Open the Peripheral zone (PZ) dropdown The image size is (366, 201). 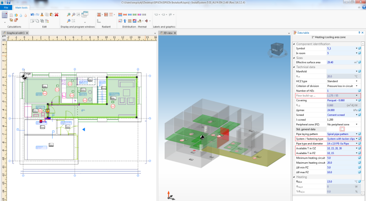pyautogui.click(x=356, y=124)
